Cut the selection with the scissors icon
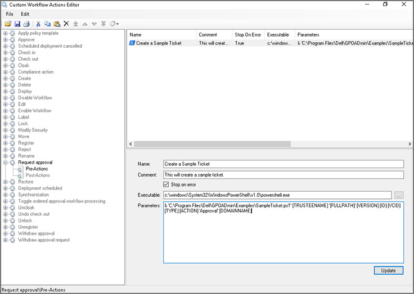The width and height of the screenshot is (414, 294). coord(38,24)
